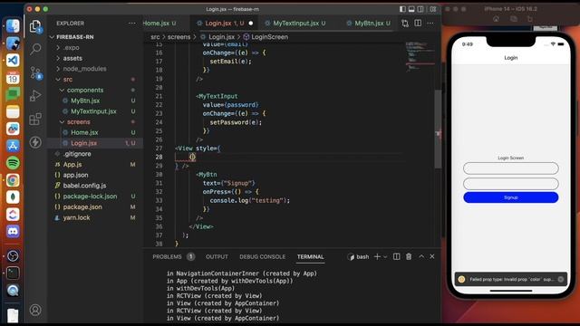This screenshot has height=326, width=580.
Task: Open package.json file
Action: pos(82,207)
